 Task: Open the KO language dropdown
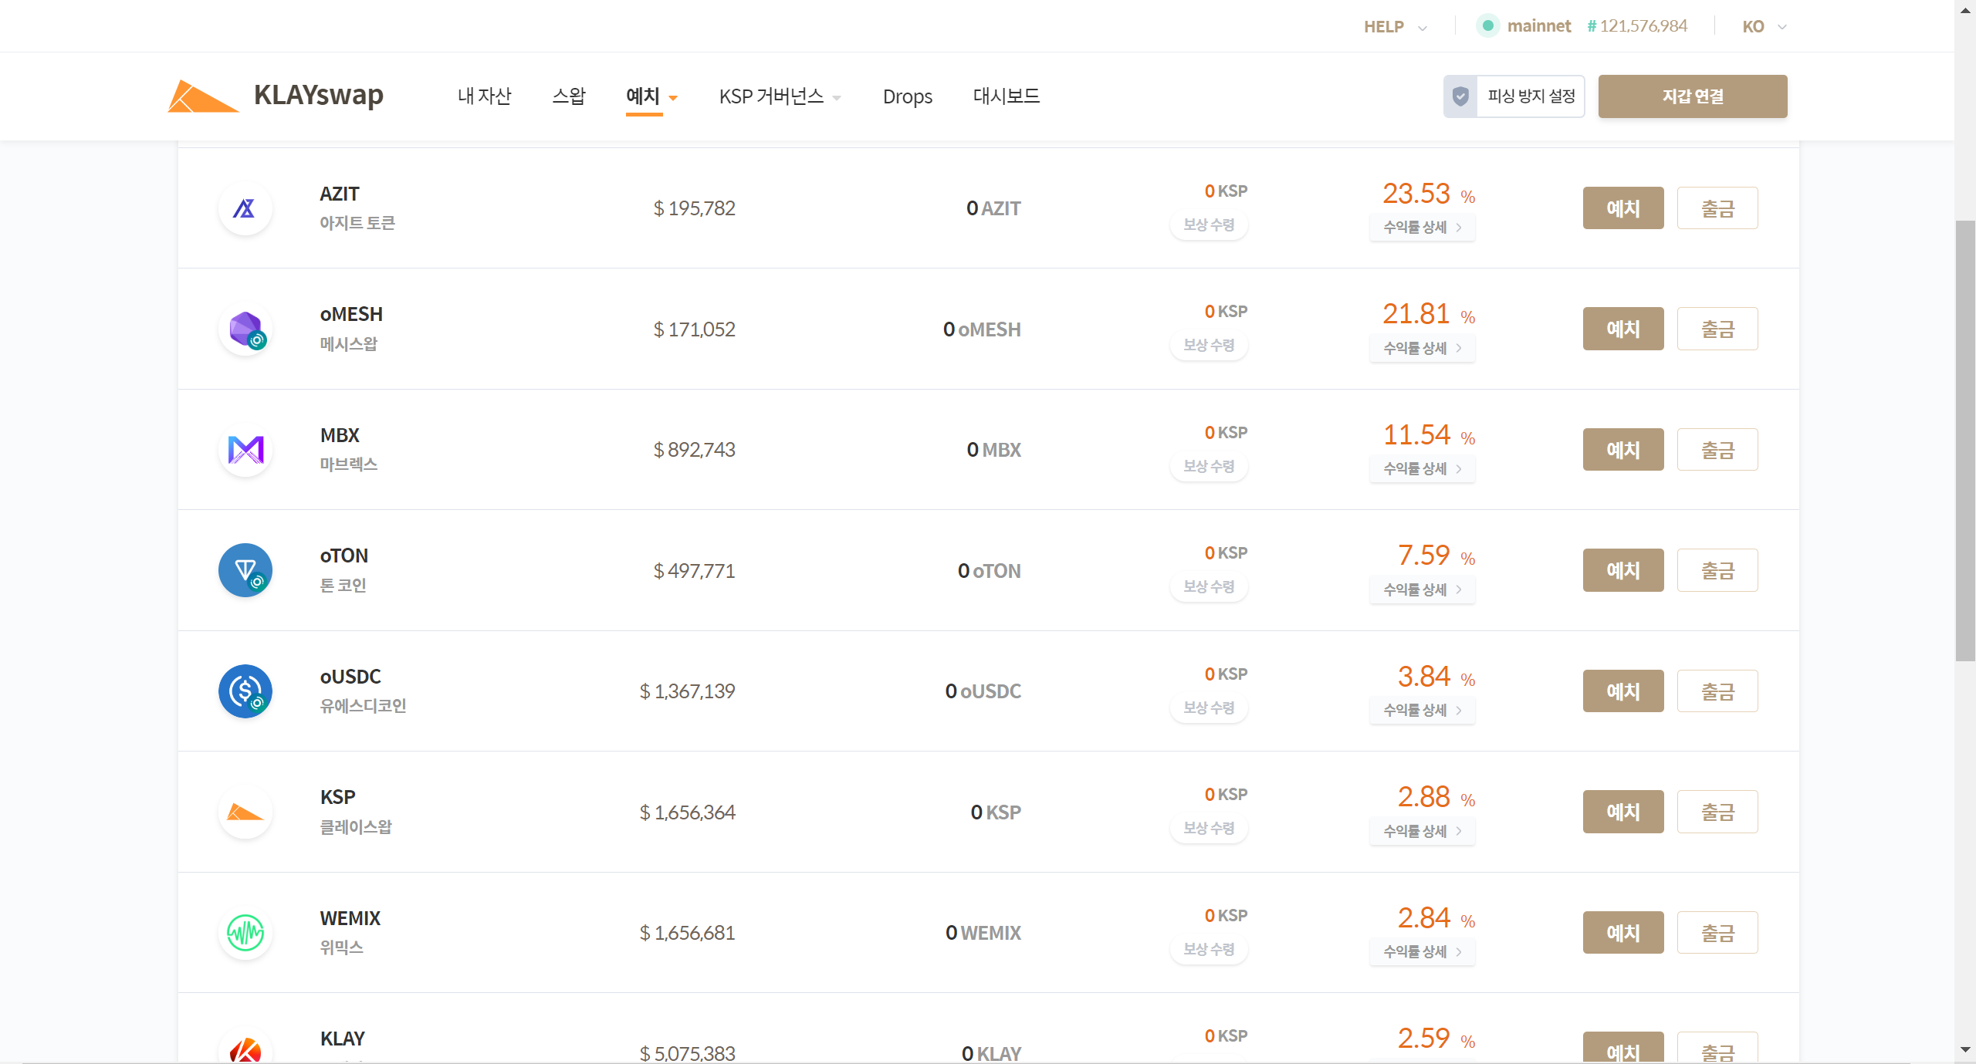1762,25
